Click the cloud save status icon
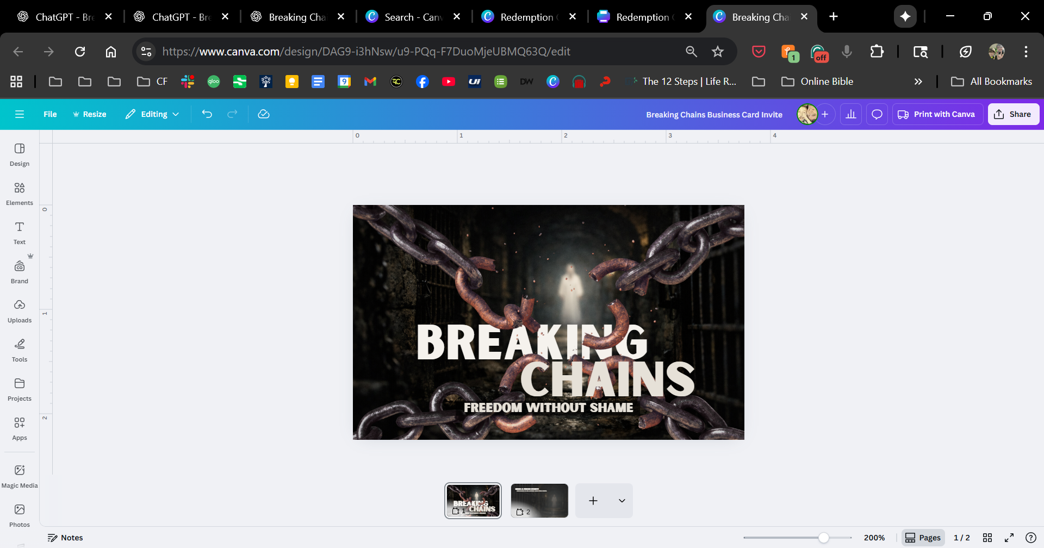Viewport: 1044px width, 548px height. 264,114
